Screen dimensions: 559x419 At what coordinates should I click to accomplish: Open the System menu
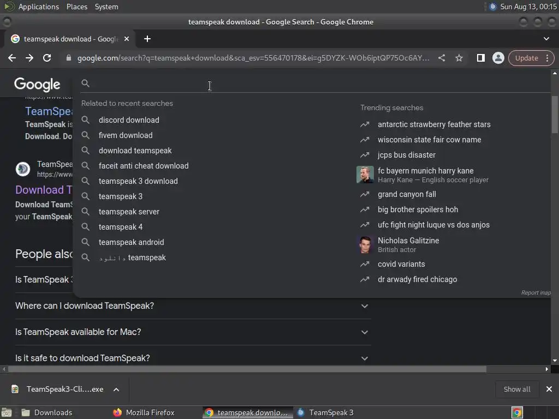click(x=106, y=7)
